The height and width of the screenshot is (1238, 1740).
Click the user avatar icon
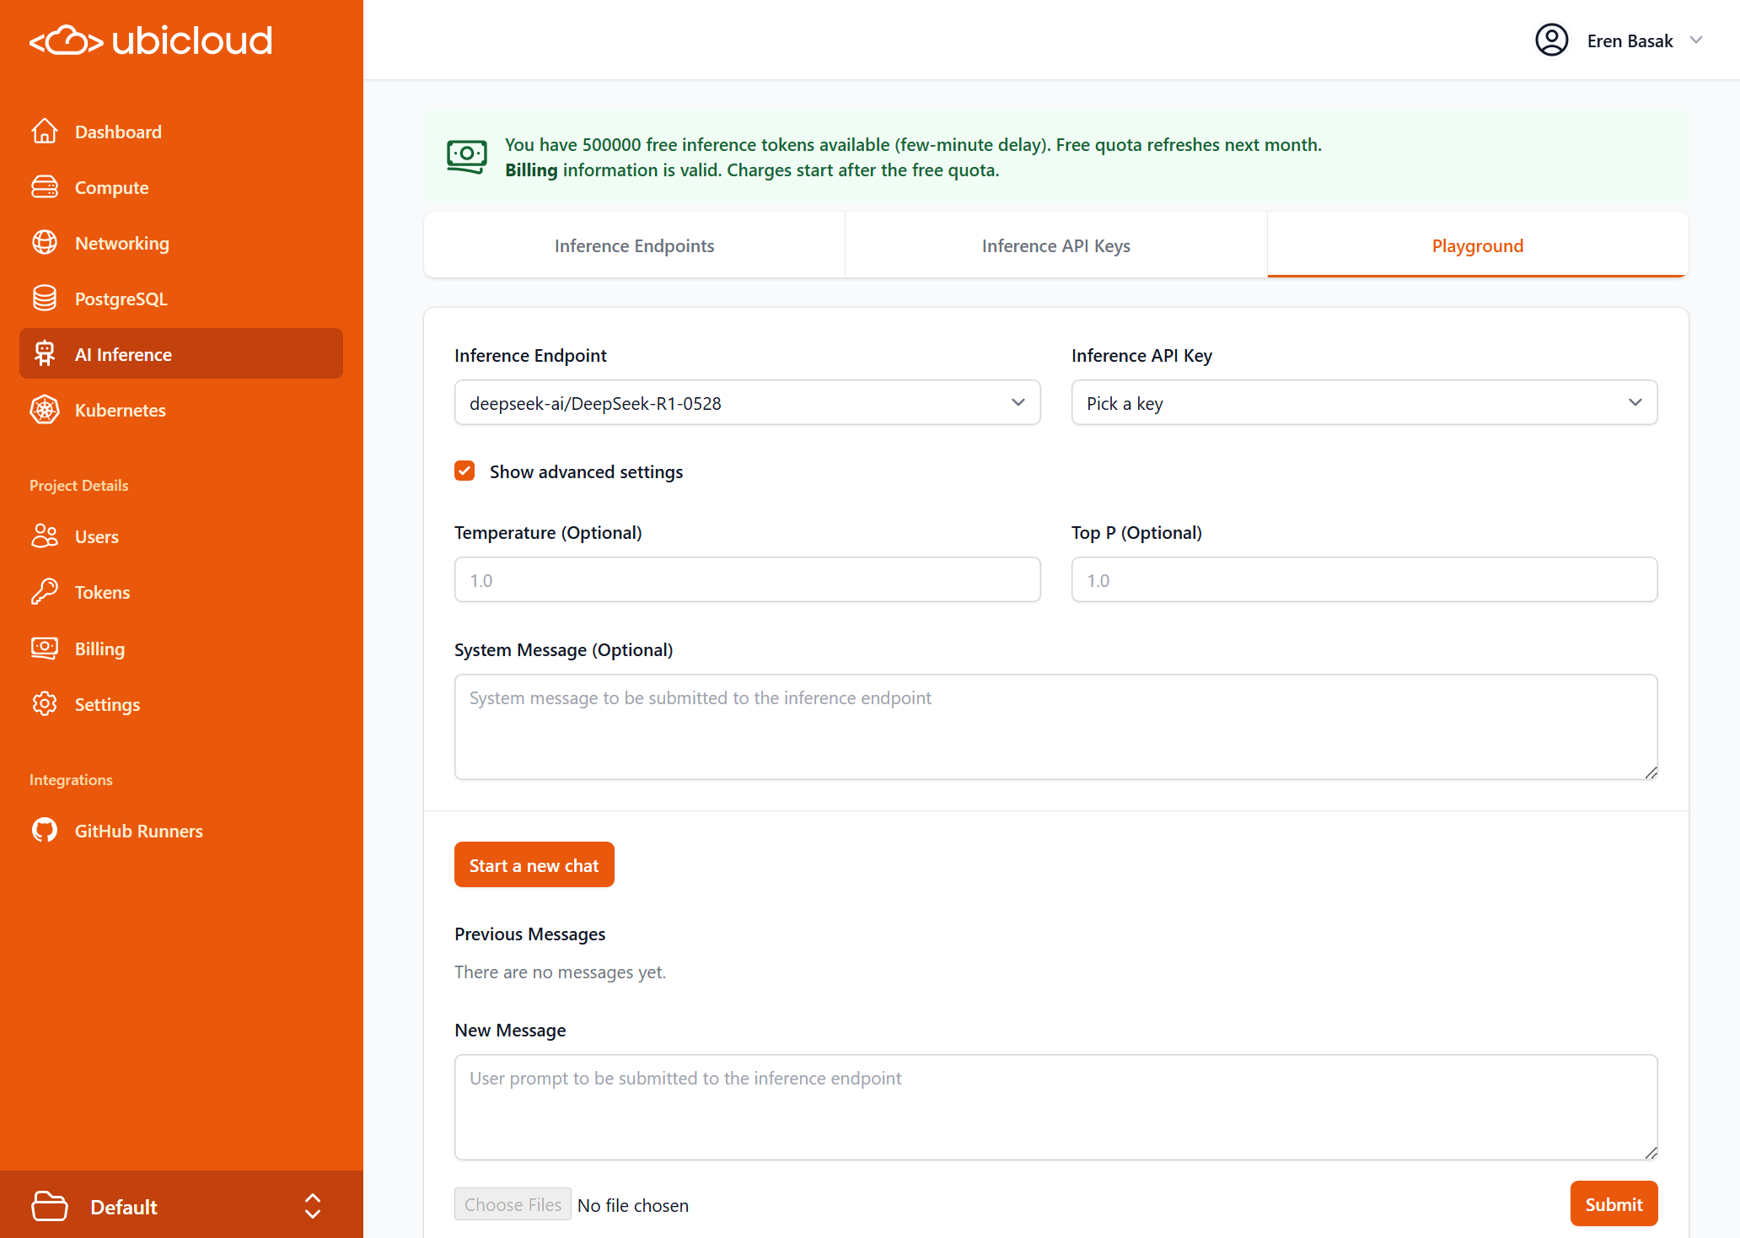(x=1551, y=40)
